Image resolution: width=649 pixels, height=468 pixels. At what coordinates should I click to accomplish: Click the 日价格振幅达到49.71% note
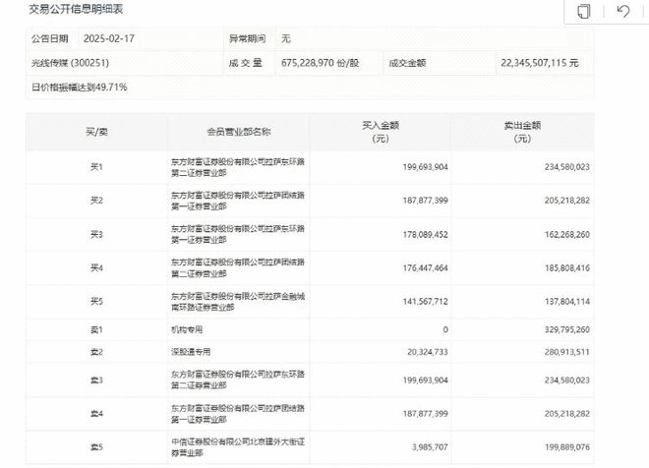[80, 88]
